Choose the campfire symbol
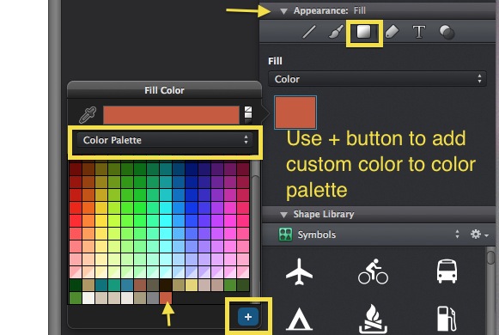This screenshot has height=335, width=499. click(x=373, y=319)
